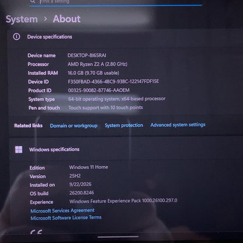Select the Device name value DESKTOP-8I65RAI
The image size is (243, 243).
(87, 55)
